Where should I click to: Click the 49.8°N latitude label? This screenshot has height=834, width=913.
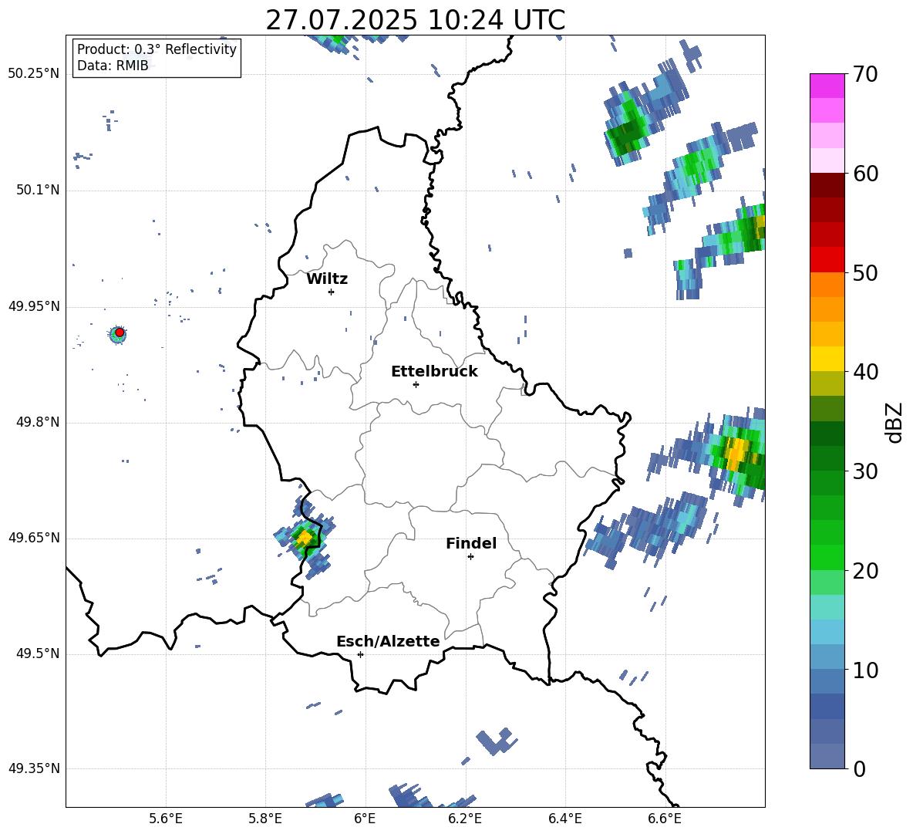click(x=39, y=422)
